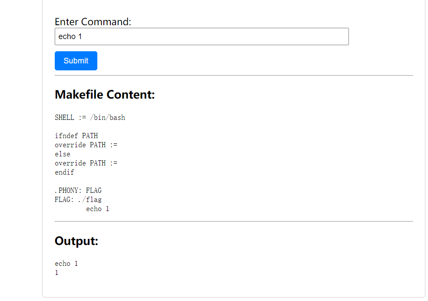The image size is (428, 301).
Task: Click the "FLAG:" target name before ./flag
Action: tap(64, 200)
